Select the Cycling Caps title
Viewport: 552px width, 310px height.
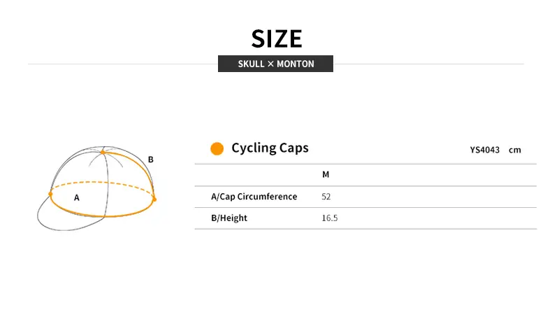pyautogui.click(x=270, y=148)
